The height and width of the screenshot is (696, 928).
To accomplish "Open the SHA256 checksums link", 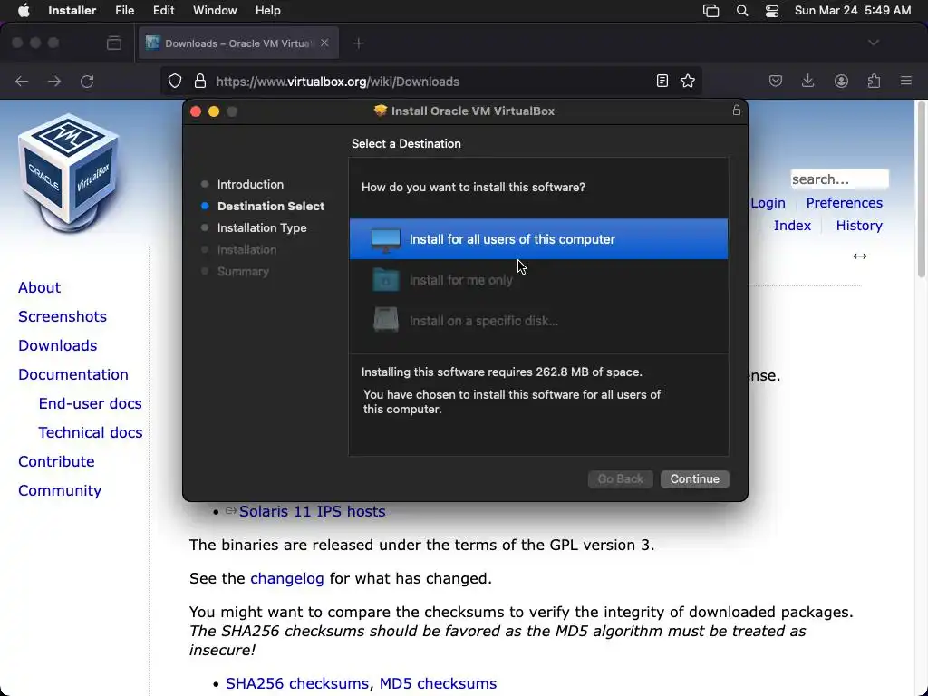I will [297, 683].
